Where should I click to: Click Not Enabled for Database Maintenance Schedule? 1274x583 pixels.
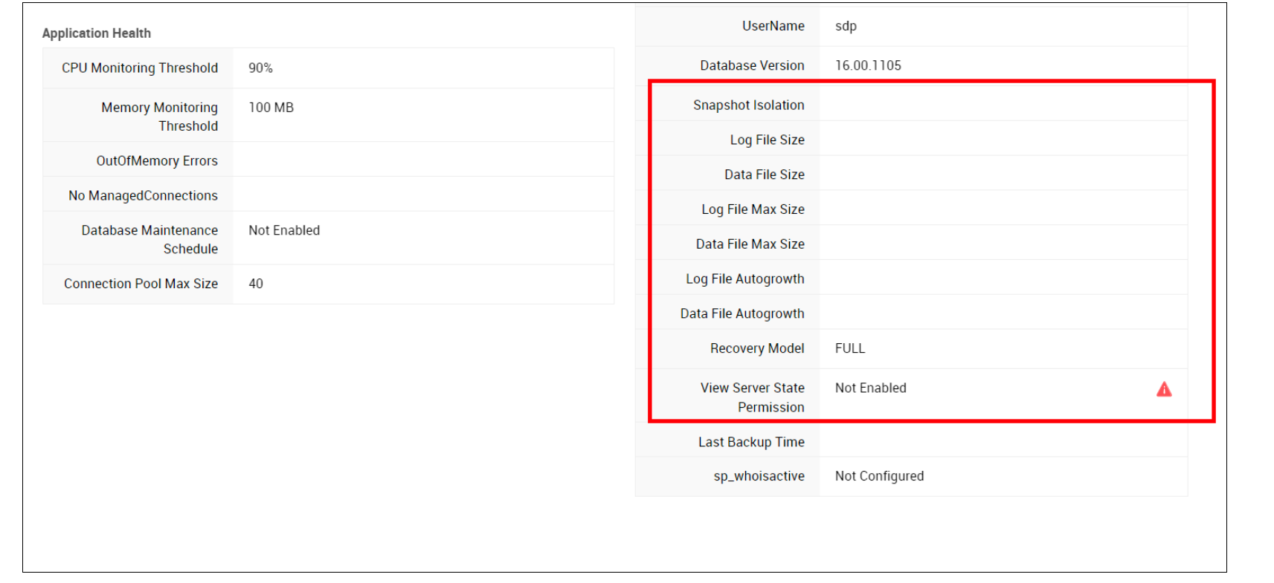coord(284,230)
